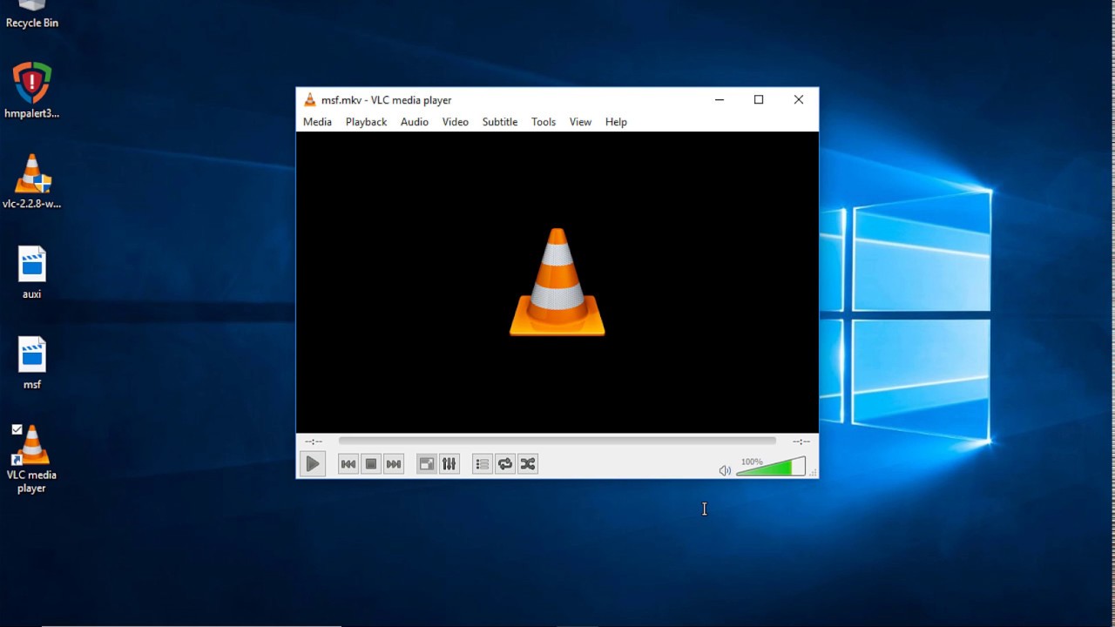The image size is (1115, 627).
Task: Select the vlc-2.2.8 installer desktop icon
Action: 32,181
